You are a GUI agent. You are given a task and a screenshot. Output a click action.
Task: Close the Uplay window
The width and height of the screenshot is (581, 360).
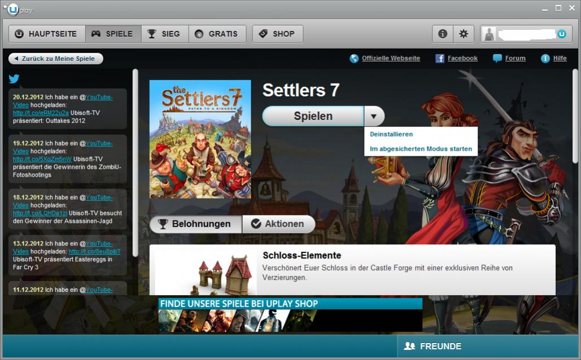pos(572,8)
